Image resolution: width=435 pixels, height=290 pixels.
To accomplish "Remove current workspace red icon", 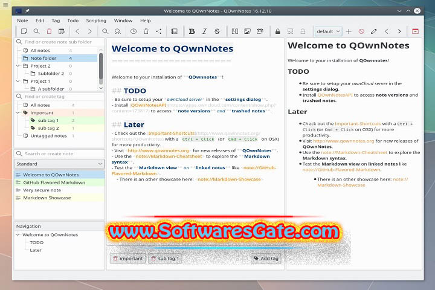I will pos(361,31).
